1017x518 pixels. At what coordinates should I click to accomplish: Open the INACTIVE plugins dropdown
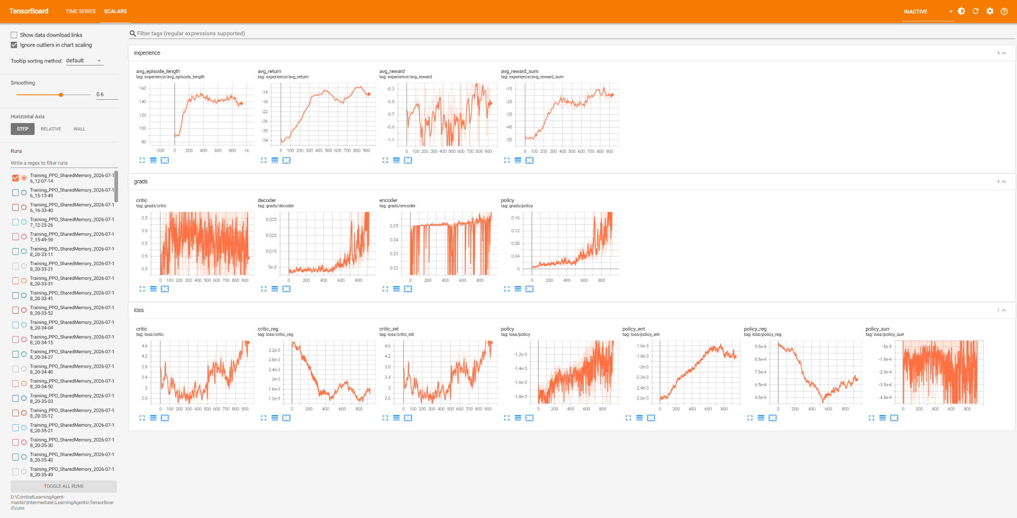pos(928,11)
